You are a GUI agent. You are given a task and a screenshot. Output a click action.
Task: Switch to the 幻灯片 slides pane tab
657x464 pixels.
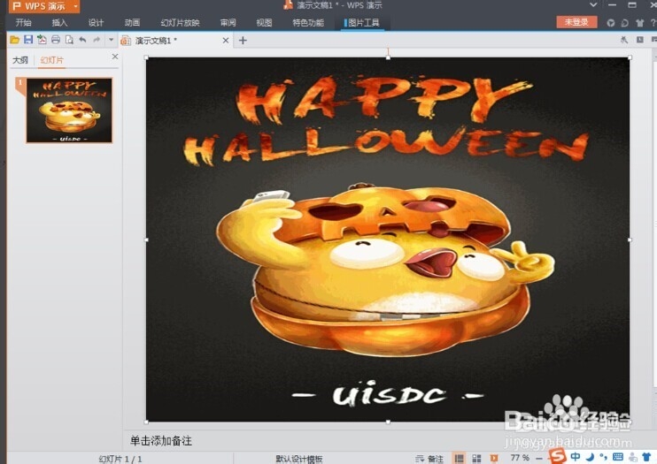click(x=52, y=60)
